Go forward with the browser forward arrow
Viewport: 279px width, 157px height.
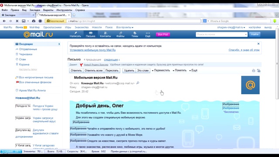click(x=10, y=21)
